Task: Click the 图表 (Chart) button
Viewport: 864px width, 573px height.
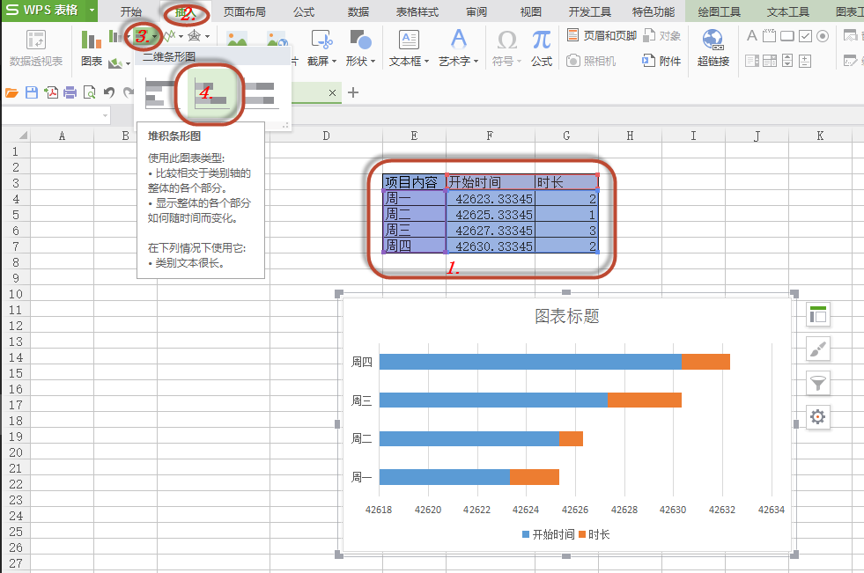Action: pyautogui.click(x=91, y=48)
